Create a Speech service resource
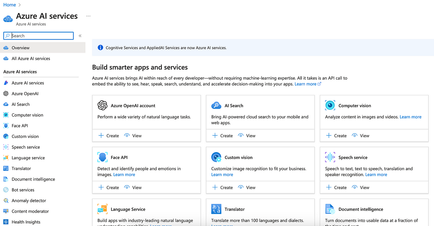Viewport: 434px width, 226px height. 336,187
